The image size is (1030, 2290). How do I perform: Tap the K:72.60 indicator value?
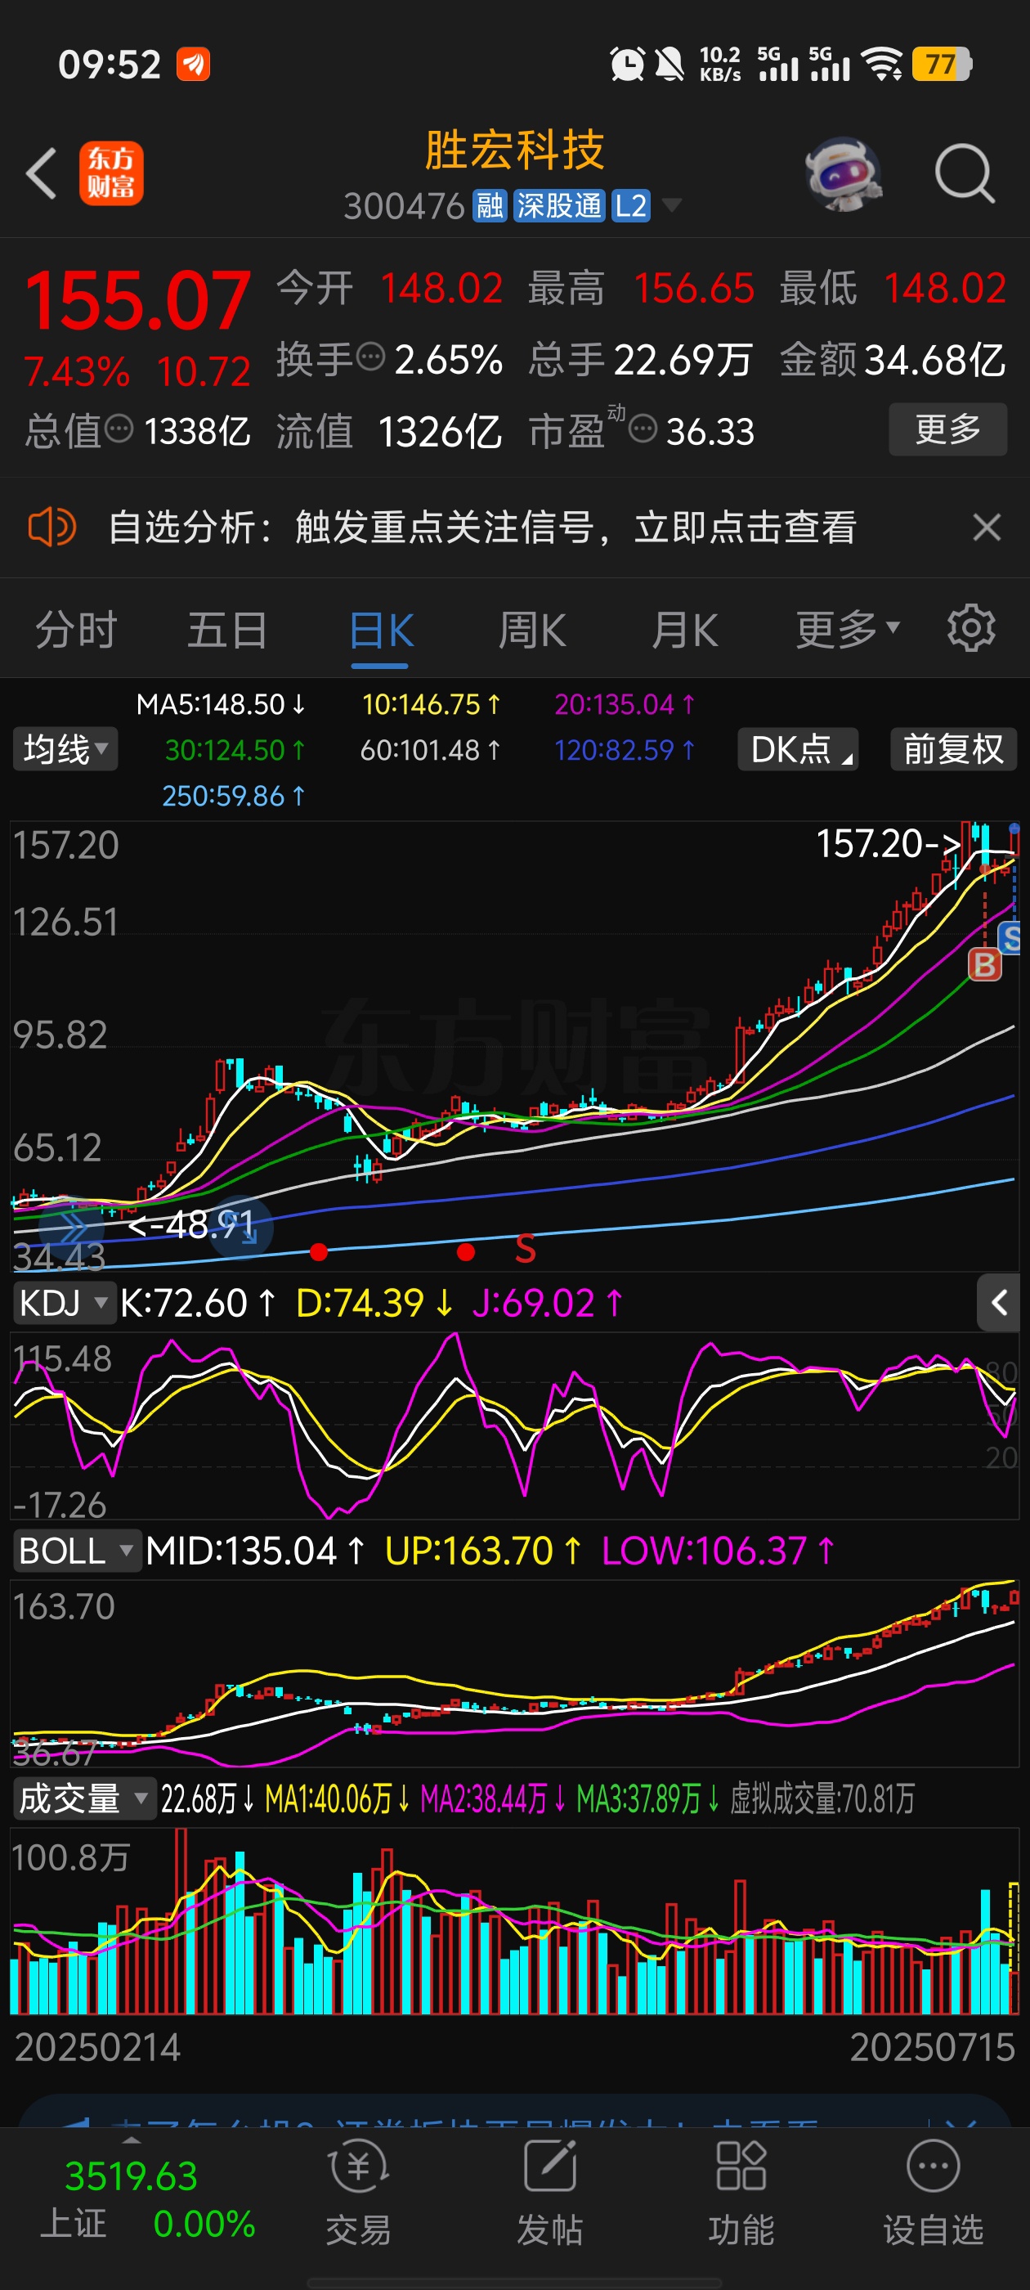197,1303
